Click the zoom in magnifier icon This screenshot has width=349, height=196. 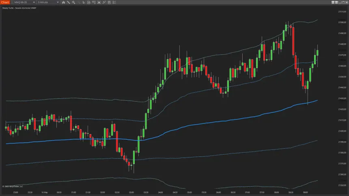click(74, 2)
